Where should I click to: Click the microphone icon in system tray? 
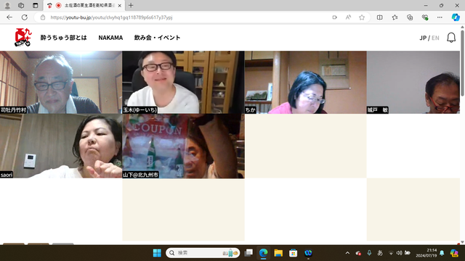pos(369,253)
